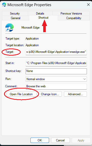Viewport: 92px width, 146px height.
Task: Click the Open File Location button
Action: (21, 94)
